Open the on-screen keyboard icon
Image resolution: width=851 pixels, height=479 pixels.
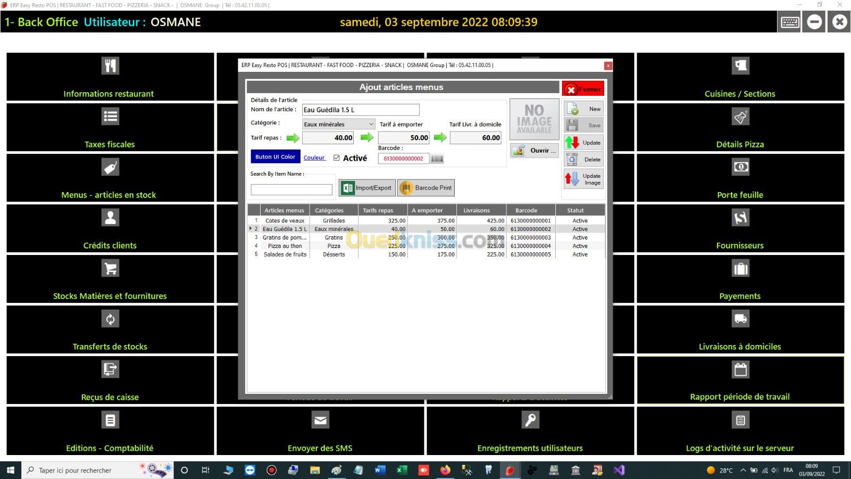pyautogui.click(x=790, y=22)
